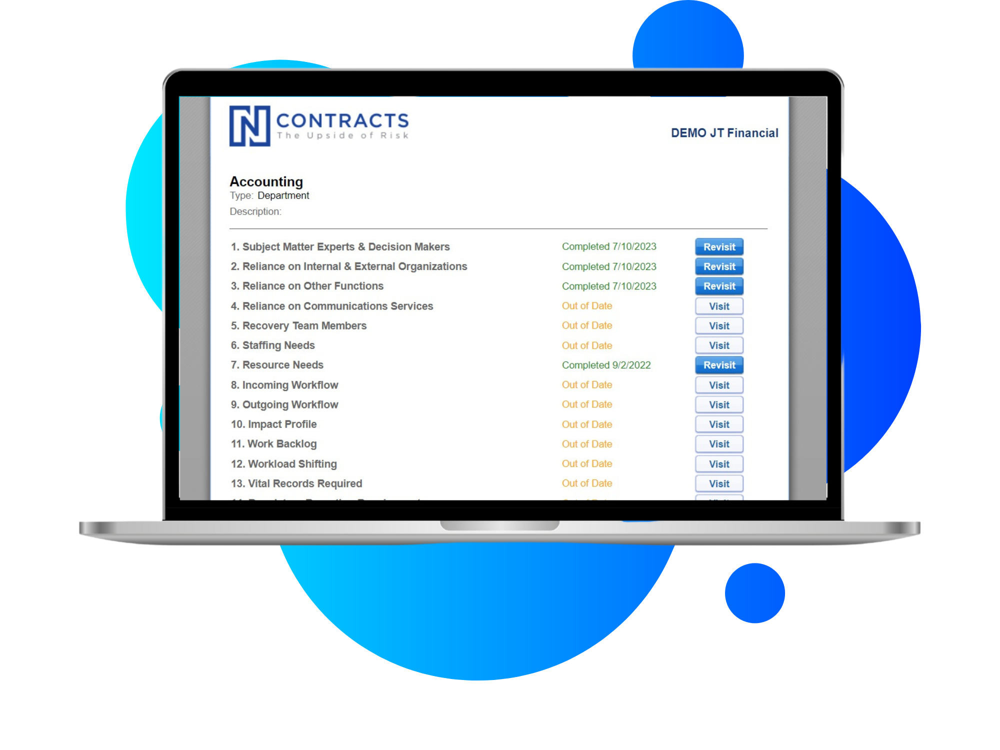Screen dimensions: 1000x750
Task: Click Revisit for Reliance on Other Functions
Action: tap(718, 285)
